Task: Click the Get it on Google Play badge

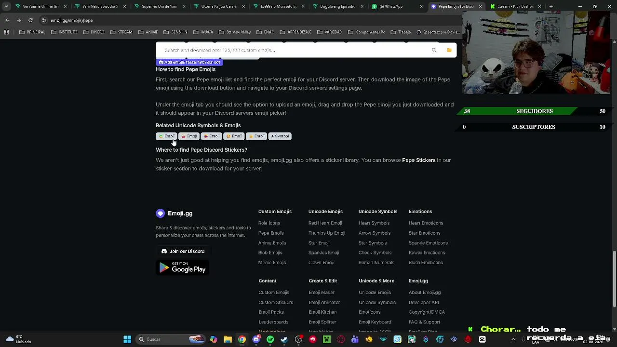Action: (x=183, y=268)
